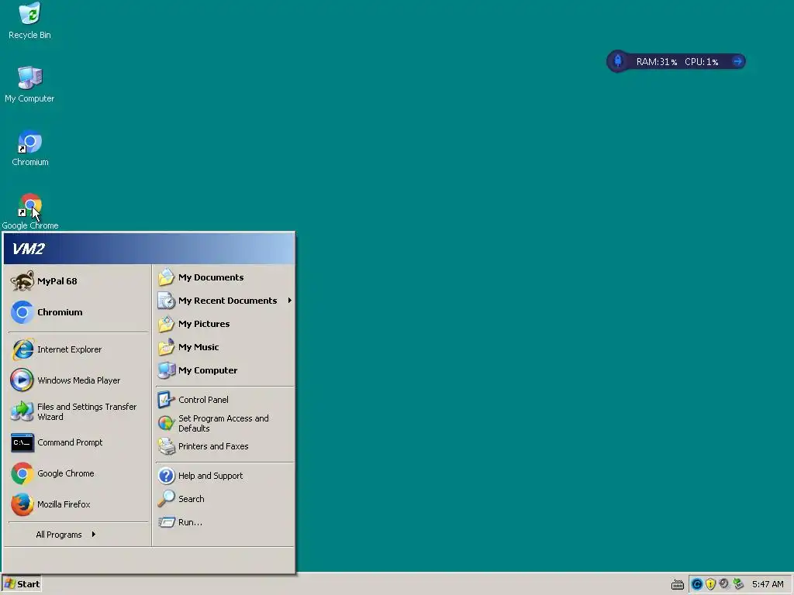Image resolution: width=794 pixels, height=595 pixels.
Task: Click yellow security shield tray icon
Action: pos(710,584)
